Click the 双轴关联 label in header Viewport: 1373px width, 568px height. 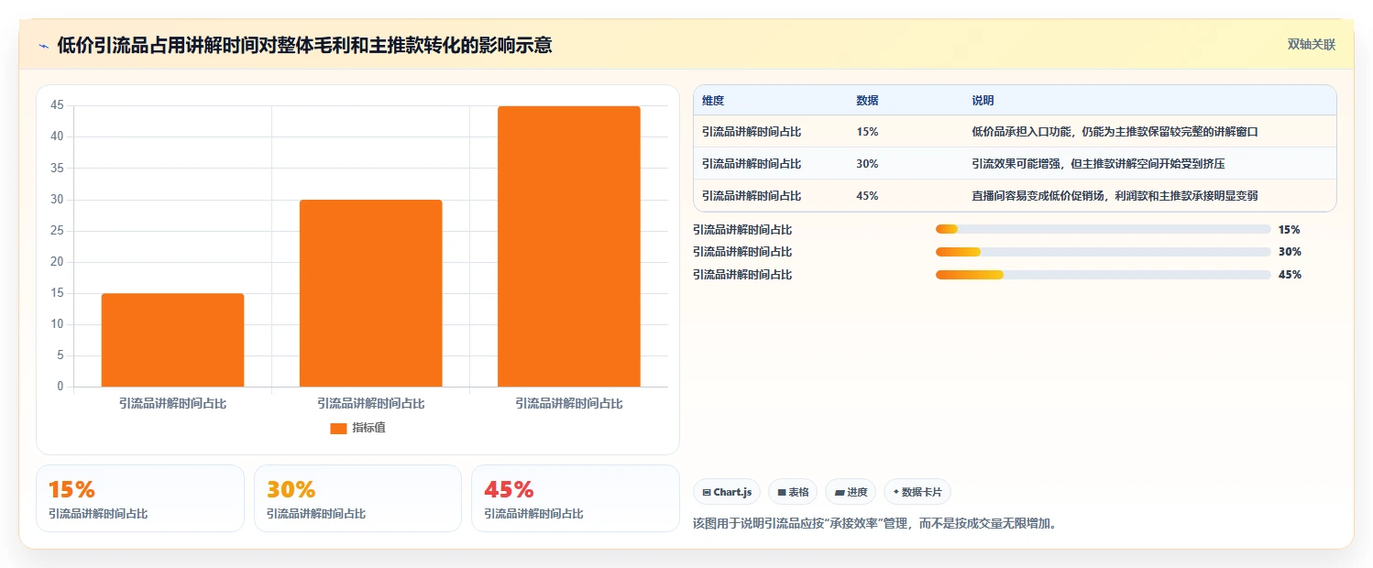tap(1312, 45)
